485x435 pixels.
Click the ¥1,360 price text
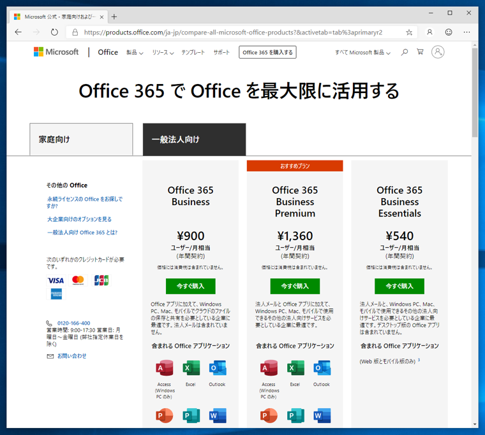(295, 236)
